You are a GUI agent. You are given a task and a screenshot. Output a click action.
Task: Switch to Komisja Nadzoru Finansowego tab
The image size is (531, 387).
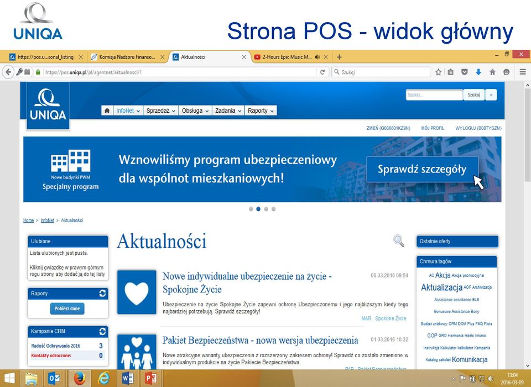[x=127, y=57]
